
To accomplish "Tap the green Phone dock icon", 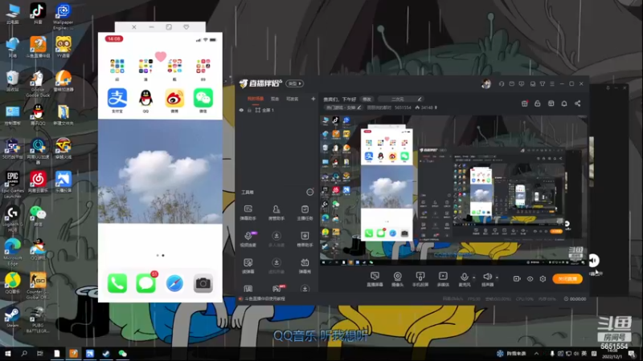I will click(x=117, y=283).
